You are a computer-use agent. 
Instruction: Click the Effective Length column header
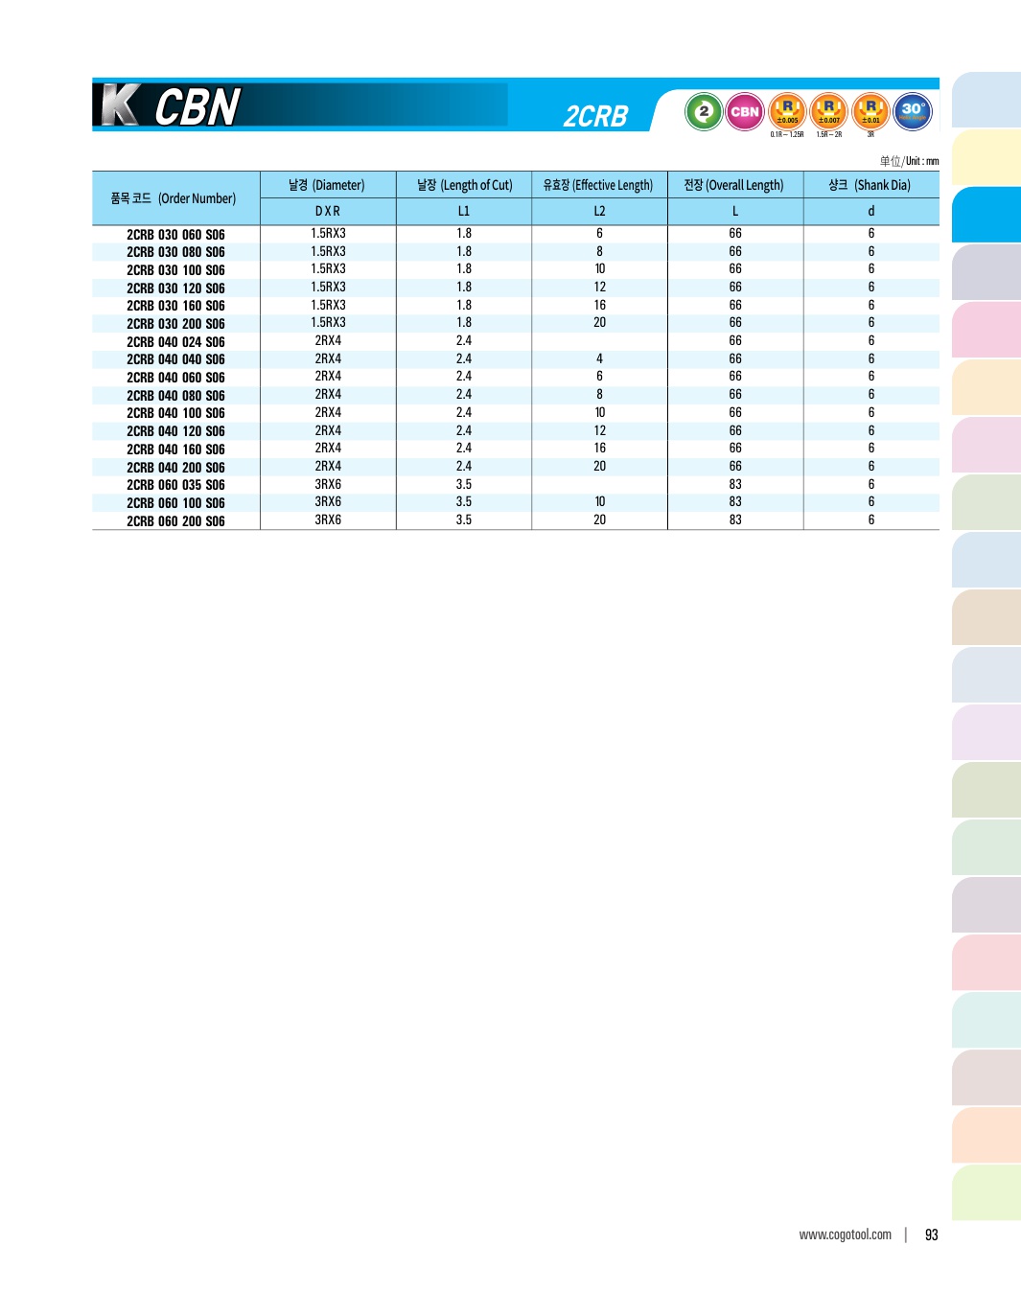[598, 185]
